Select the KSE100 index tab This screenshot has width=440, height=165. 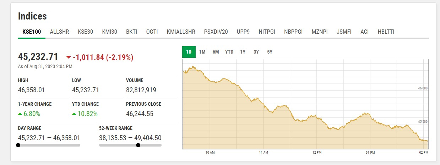pyautogui.click(x=32, y=32)
